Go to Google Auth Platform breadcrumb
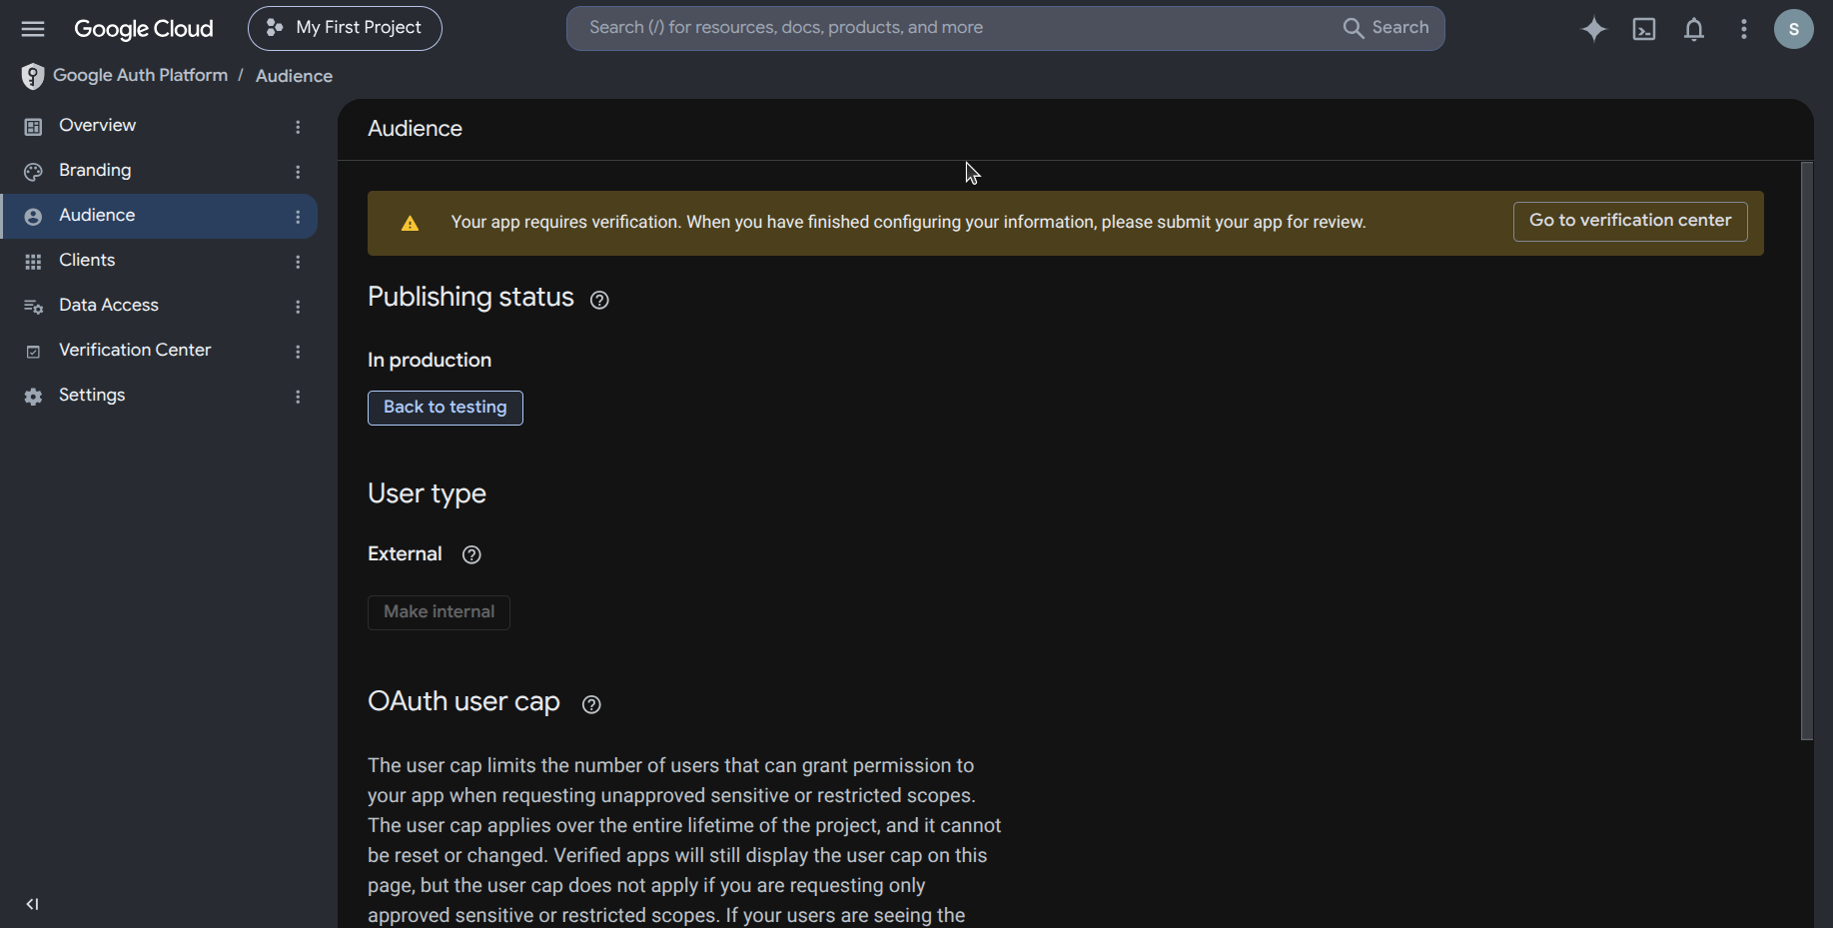This screenshot has width=1833, height=928. click(140, 75)
